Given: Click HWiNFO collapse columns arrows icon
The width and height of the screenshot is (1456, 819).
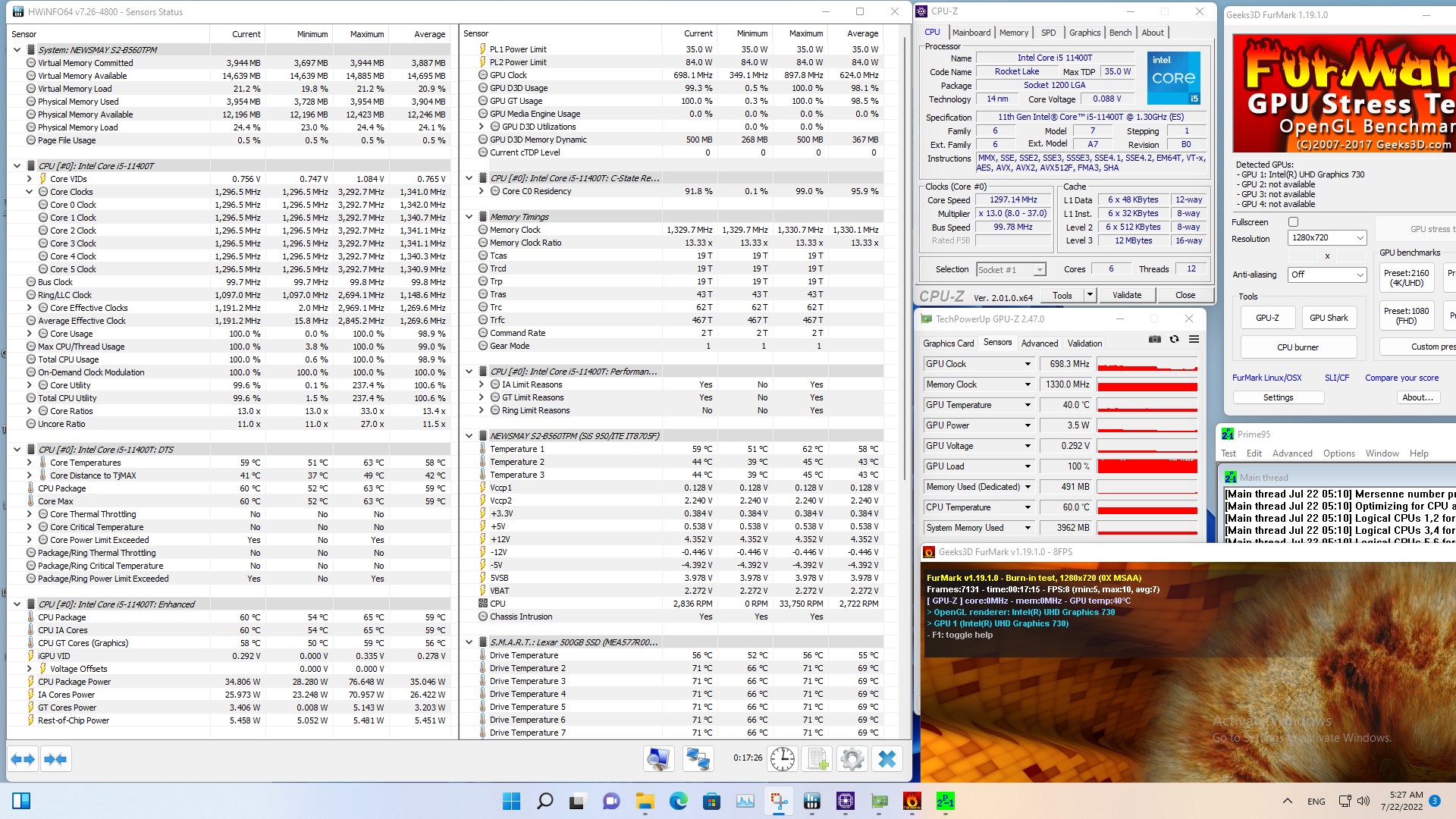Looking at the screenshot, I should [x=55, y=758].
